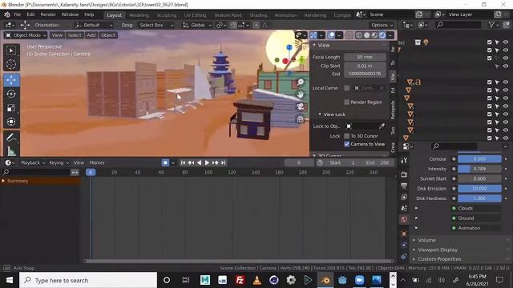Open the File menu
The height and width of the screenshot is (288, 513).
coord(18,14)
